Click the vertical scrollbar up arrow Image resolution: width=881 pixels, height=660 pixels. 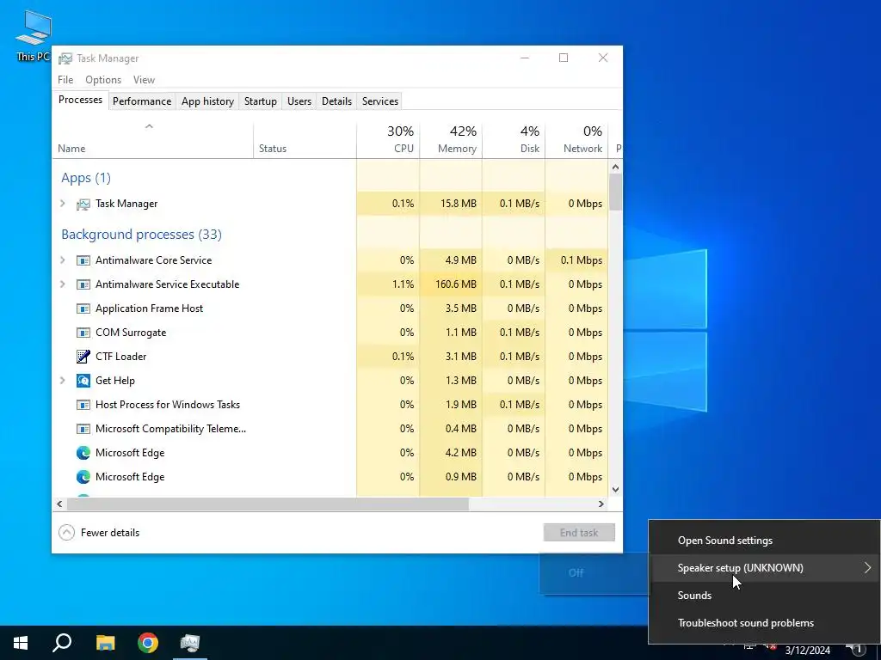(615, 167)
